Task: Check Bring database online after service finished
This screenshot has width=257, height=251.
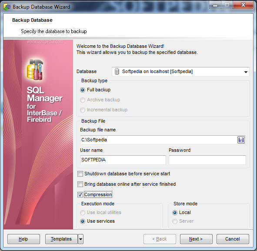Action: coord(80,184)
